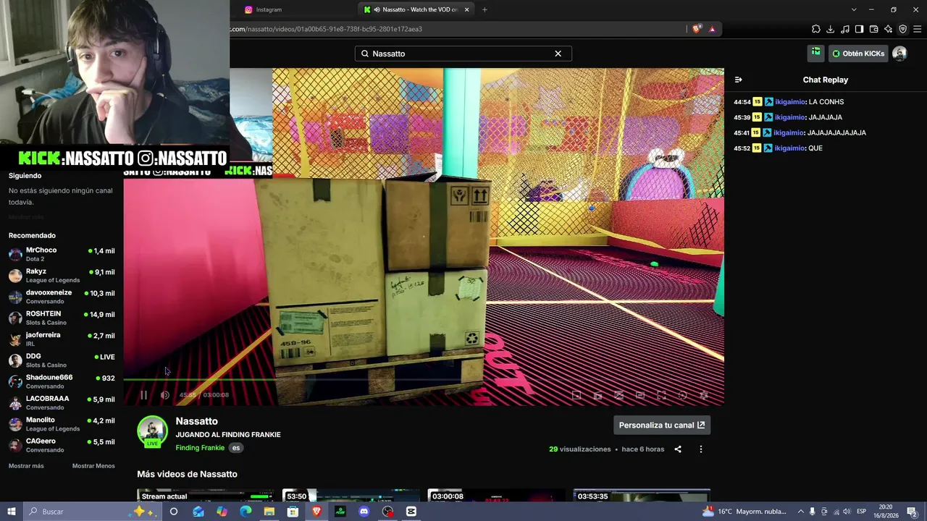927x521 pixels.
Task: Toggle the browser sidebar panel
Action: point(860,29)
